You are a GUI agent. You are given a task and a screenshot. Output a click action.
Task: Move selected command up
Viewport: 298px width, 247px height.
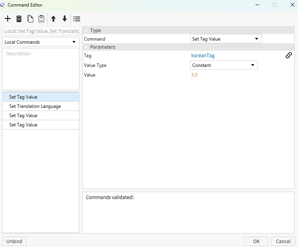point(53,19)
